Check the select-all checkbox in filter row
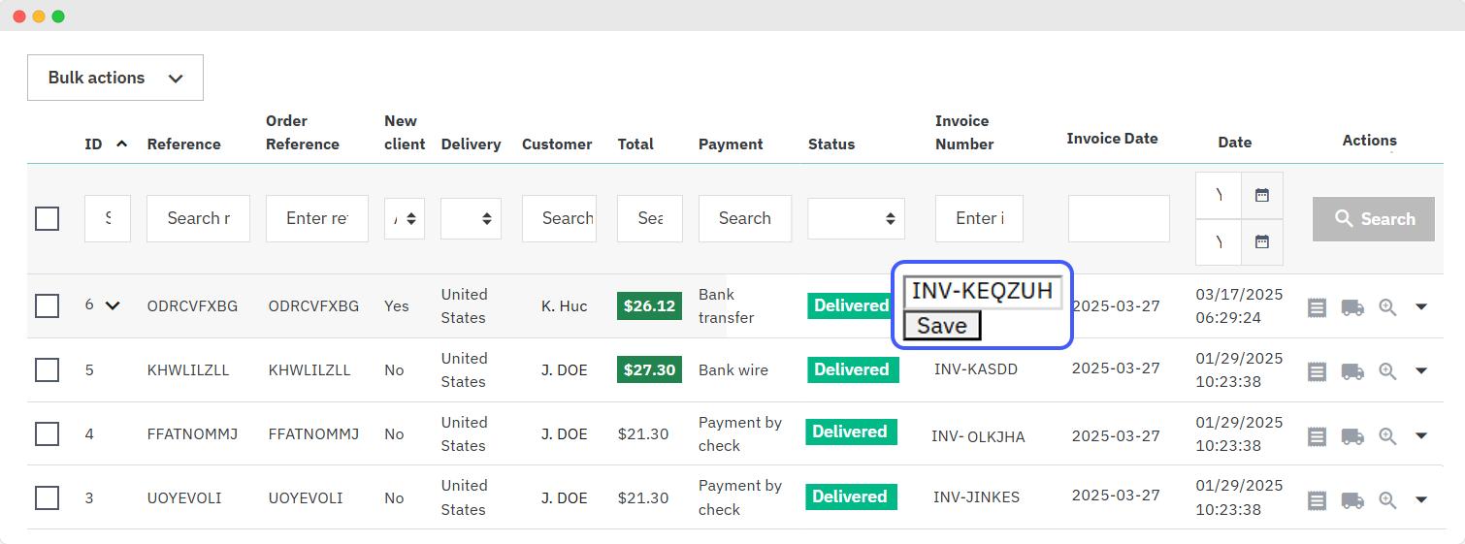Viewport: 1465px width, 544px height. tap(48, 218)
